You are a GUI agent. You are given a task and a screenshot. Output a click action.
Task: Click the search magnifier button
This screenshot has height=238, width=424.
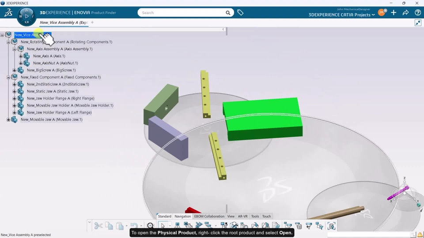tap(228, 13)
